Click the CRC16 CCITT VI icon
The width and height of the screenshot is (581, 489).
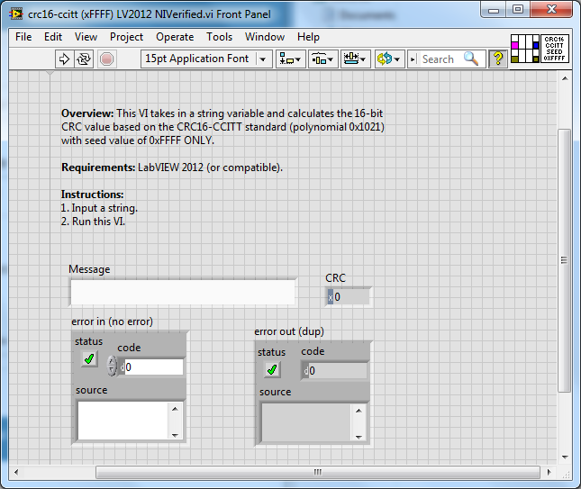(x=554, y=49)
